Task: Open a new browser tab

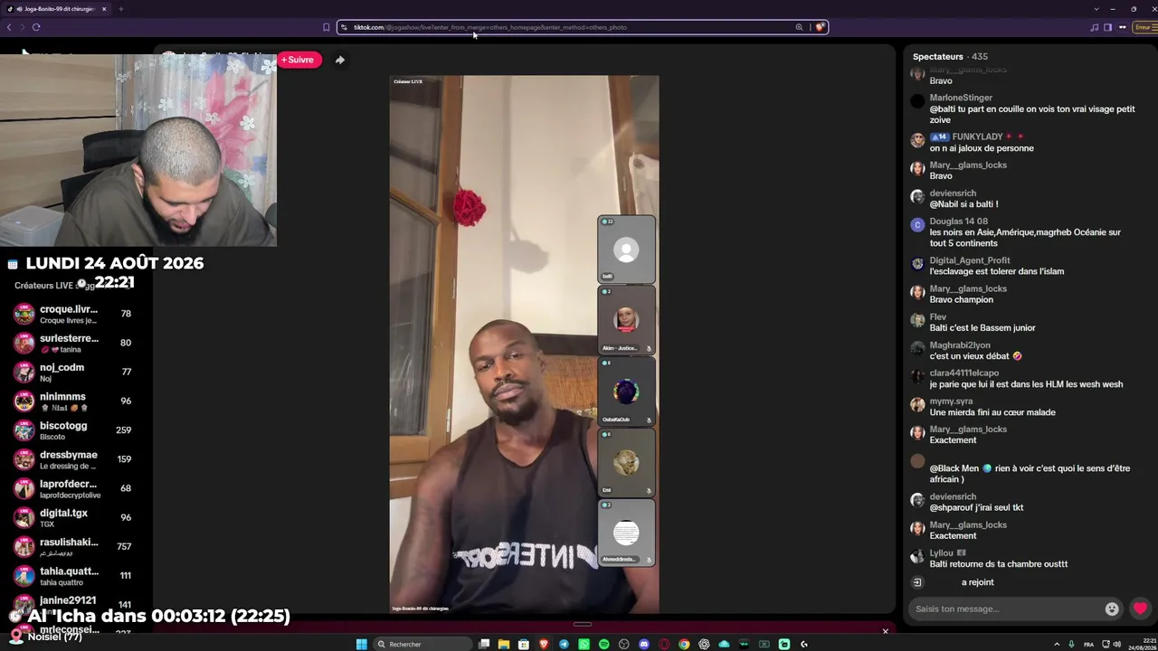Action: click(120, 9)
